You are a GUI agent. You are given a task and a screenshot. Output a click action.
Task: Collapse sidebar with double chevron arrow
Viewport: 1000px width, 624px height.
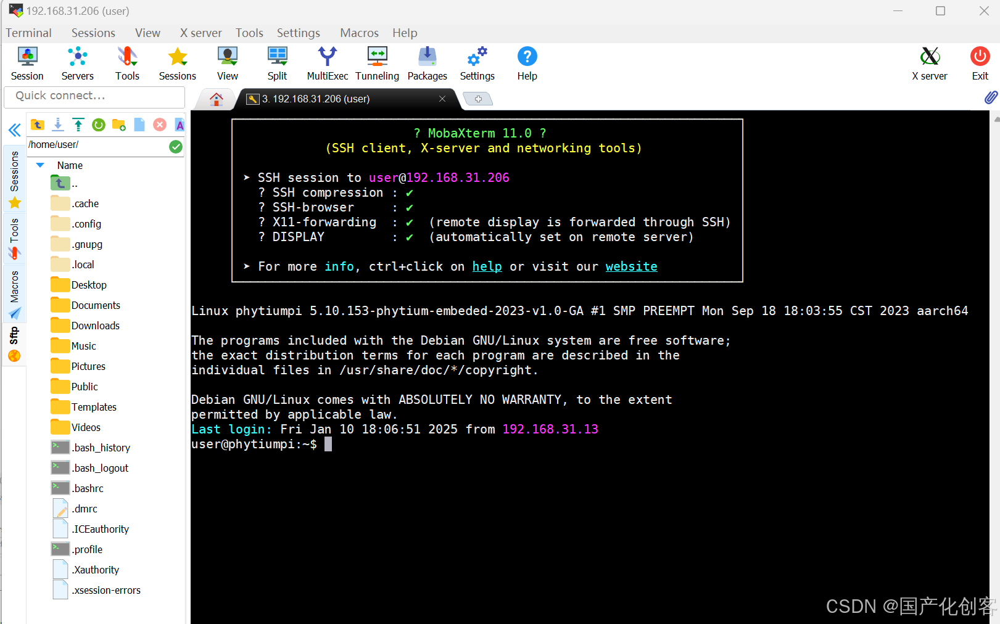click(15, 130)
